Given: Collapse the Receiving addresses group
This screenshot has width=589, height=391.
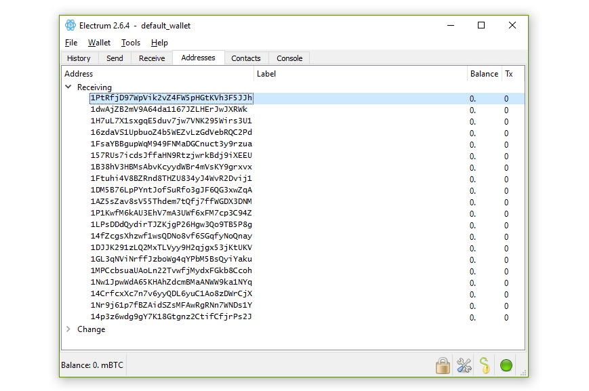Looking at the screenshot, I should pyautogui.click(x=68, y=87).
